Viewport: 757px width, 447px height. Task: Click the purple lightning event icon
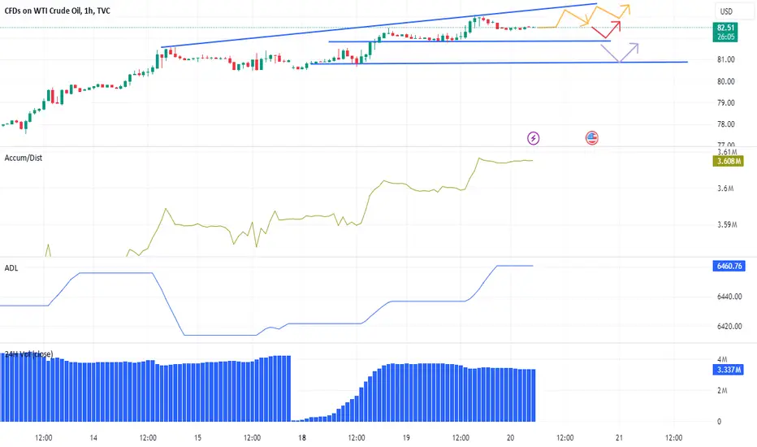pos(533,138)
